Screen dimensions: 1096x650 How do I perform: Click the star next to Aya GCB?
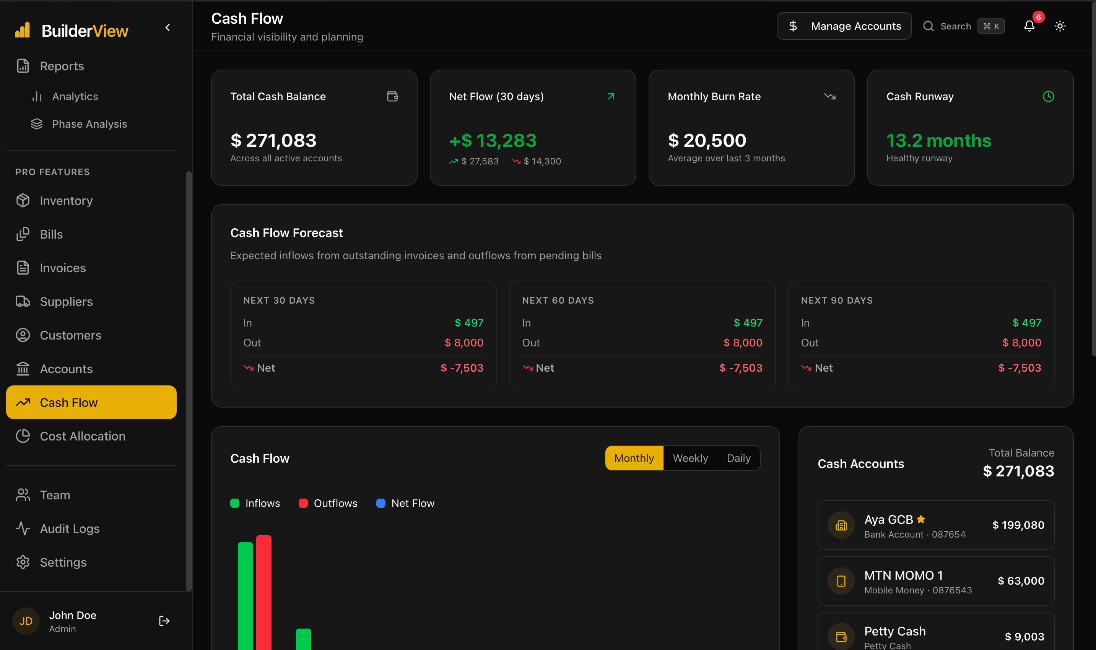pyautogui.click(x=921, y=519)
